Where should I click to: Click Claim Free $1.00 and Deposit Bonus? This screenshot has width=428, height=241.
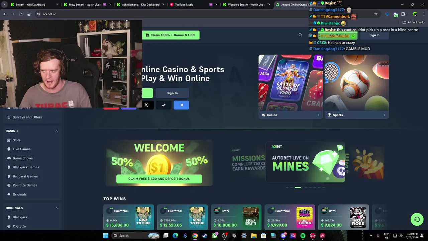[x=159, y=179]
